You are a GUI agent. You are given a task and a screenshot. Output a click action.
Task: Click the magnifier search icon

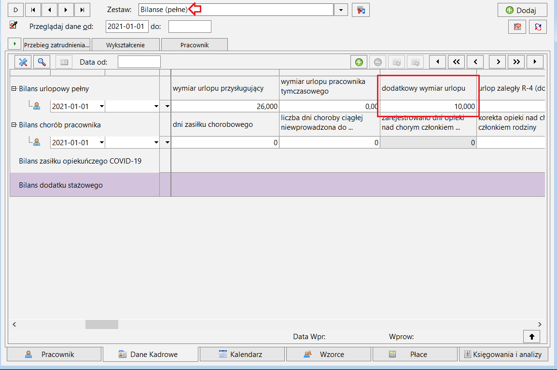(x=42, y=62)
